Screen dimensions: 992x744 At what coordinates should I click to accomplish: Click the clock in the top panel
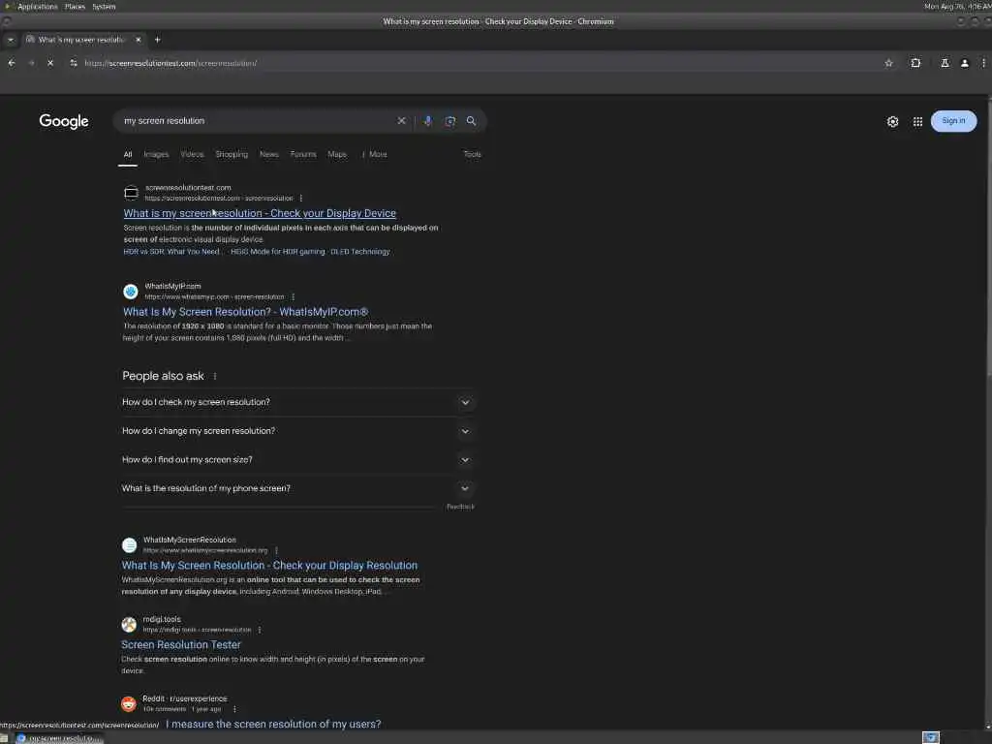coord(957,7)
